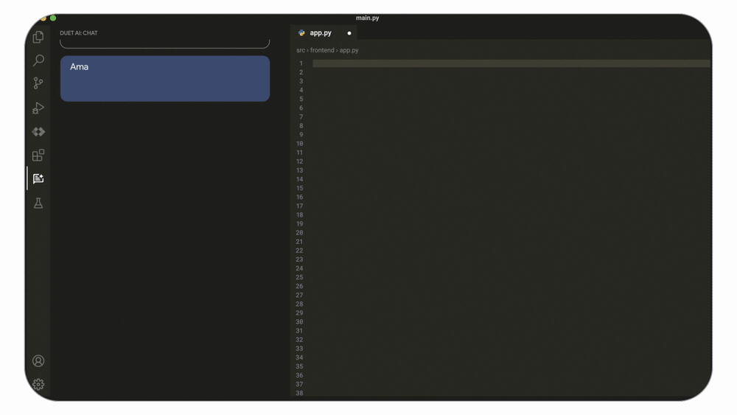The image size is (737, 415).
Task: Open the Extensions blocks icon
Action: pos(38,155)
